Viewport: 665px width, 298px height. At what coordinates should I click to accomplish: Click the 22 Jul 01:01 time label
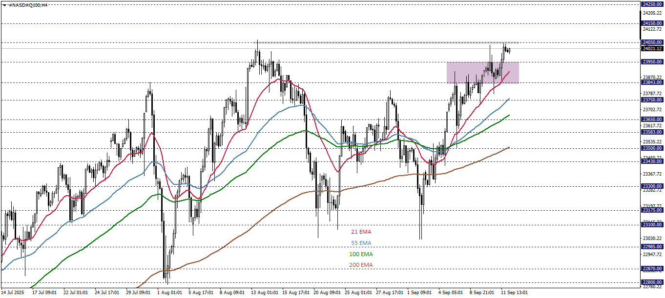click(75, 293)
